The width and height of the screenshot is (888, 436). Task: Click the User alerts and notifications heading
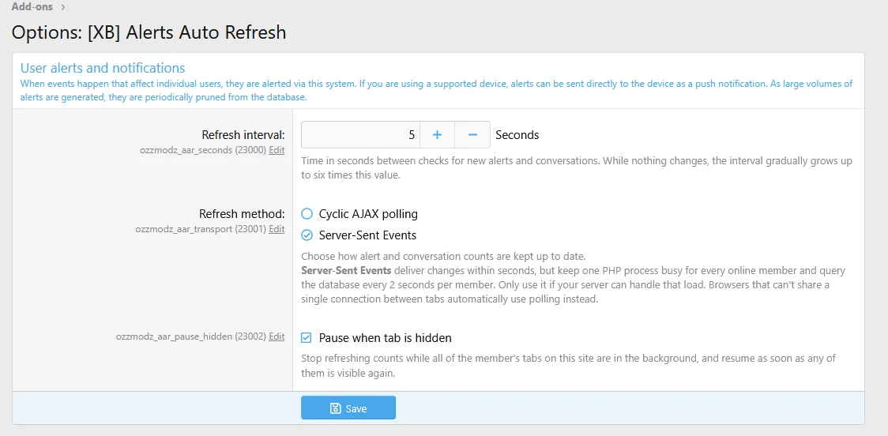pos(103,68)
